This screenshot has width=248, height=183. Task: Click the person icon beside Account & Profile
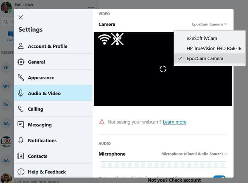click(21, 46)
